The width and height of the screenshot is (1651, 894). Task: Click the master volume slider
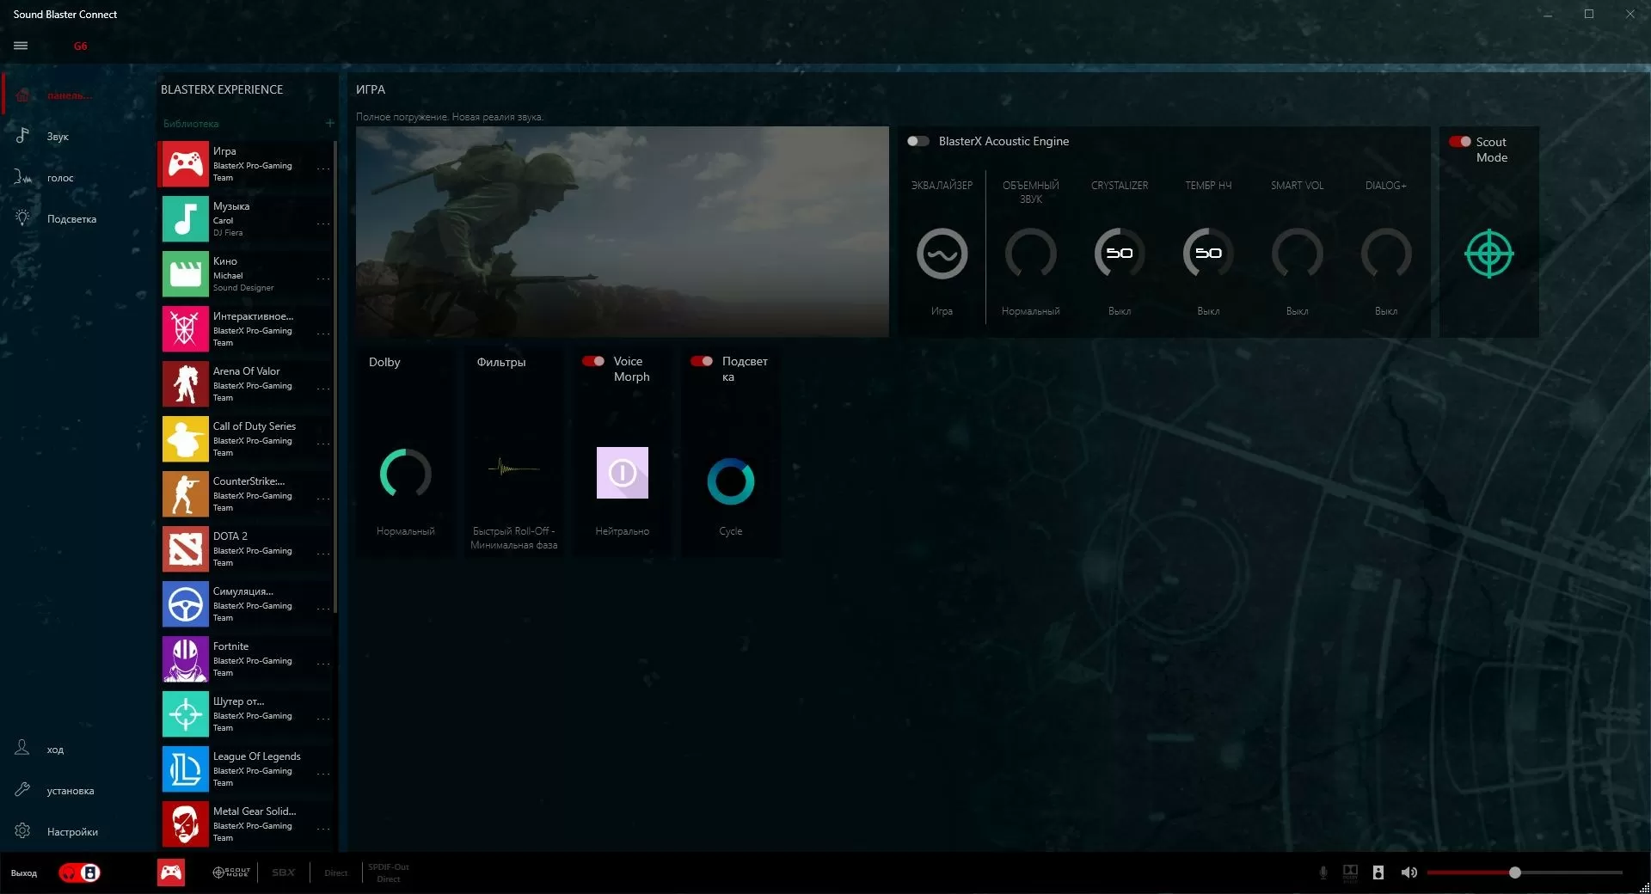(1524, 873)
